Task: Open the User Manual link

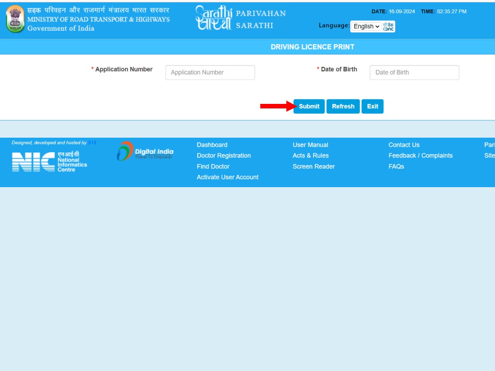Action: tap(310, 145)
